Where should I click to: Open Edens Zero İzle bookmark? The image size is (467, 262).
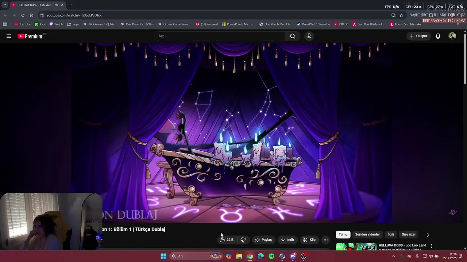pyautogui.click(x=406, y=24)
